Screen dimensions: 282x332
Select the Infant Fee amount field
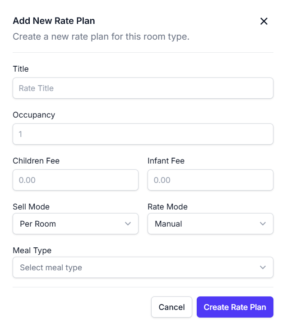click(210, 180)
